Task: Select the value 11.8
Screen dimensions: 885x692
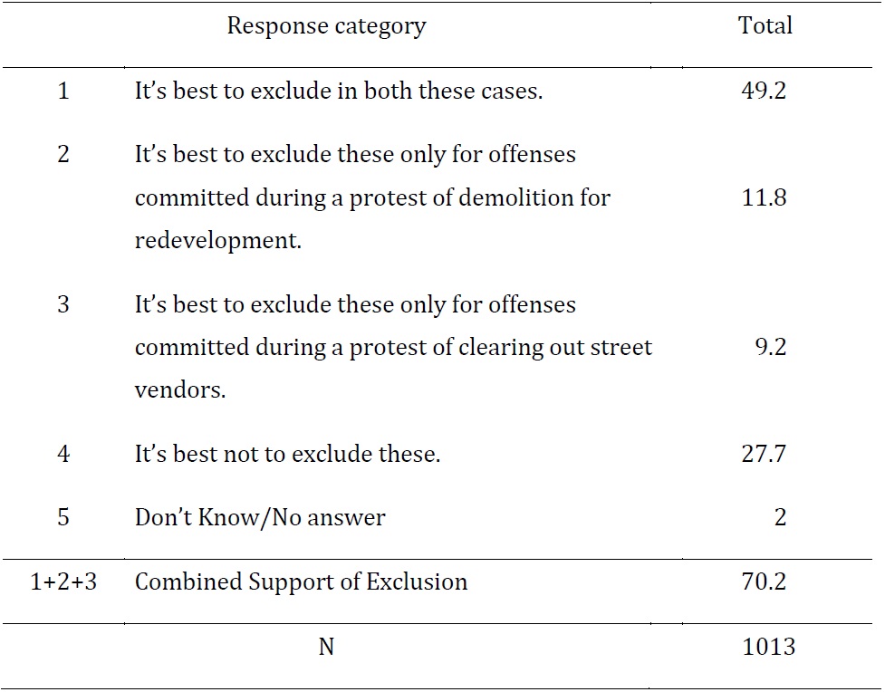Action: coord(764,197)
